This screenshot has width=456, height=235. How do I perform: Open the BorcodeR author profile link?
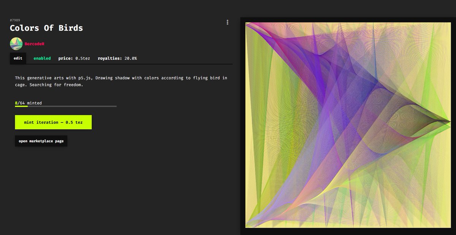coord(35,44)
